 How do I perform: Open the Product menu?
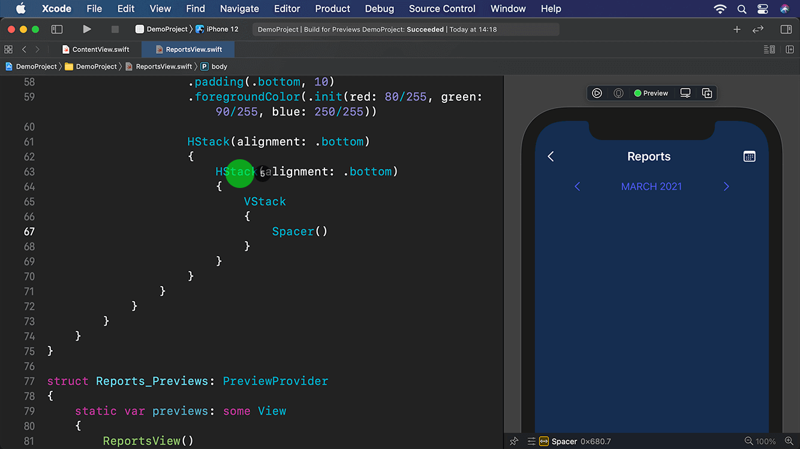click(333, 8)
